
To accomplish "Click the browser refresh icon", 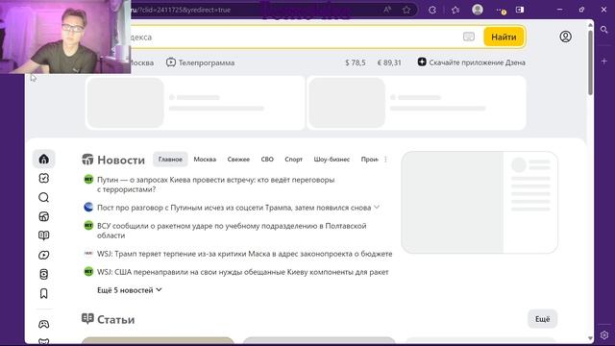I will (x=432, y=10).
